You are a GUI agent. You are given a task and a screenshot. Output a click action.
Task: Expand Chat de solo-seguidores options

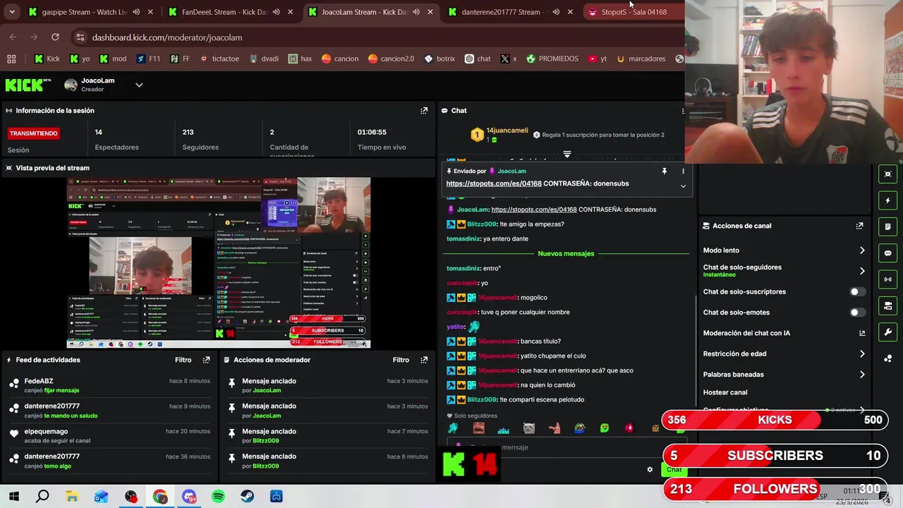pos(861,271)
